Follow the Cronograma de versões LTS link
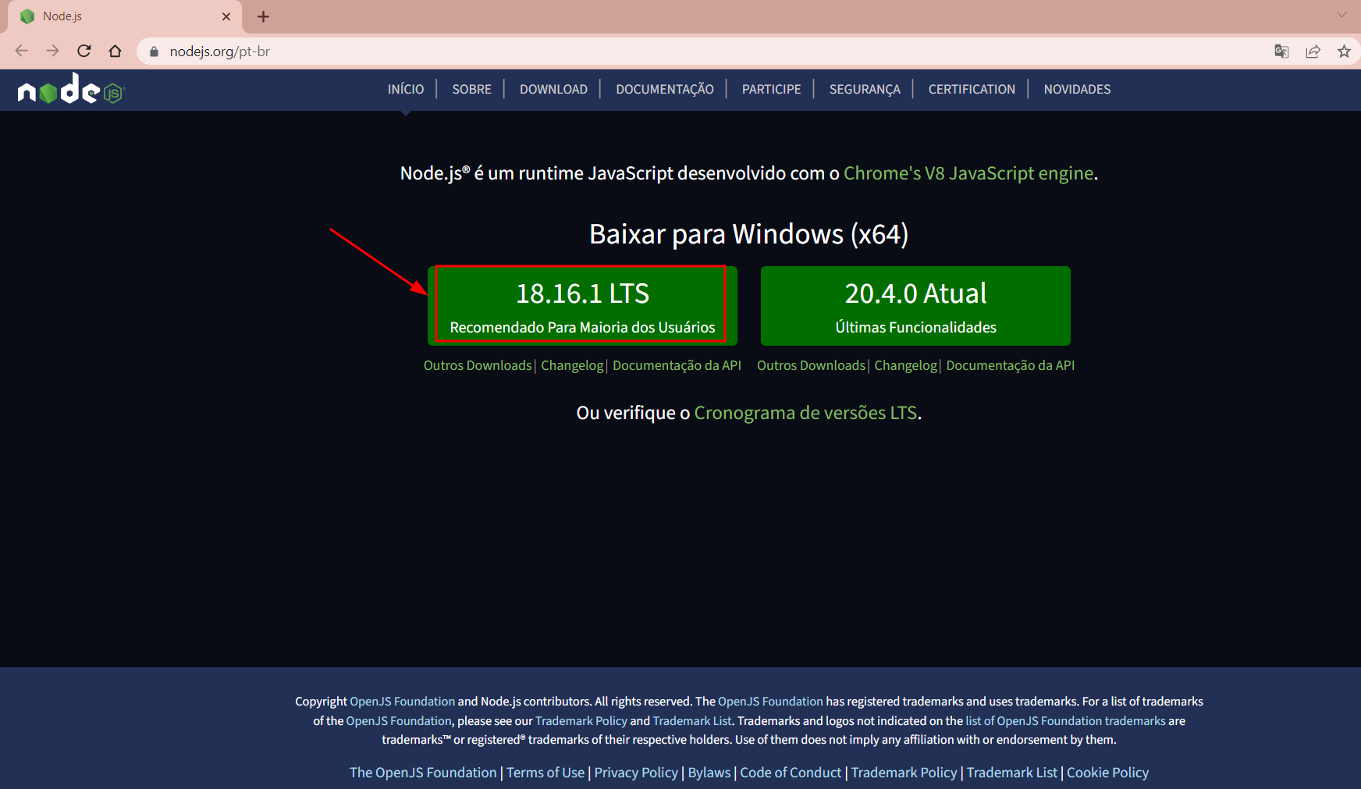 click(x=805, y=413)
